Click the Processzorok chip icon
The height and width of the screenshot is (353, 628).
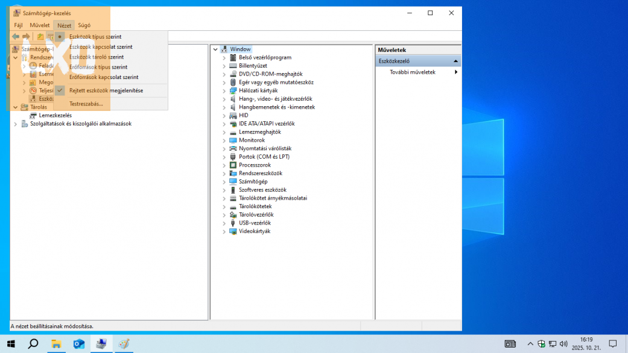click(x=233, y=165)
